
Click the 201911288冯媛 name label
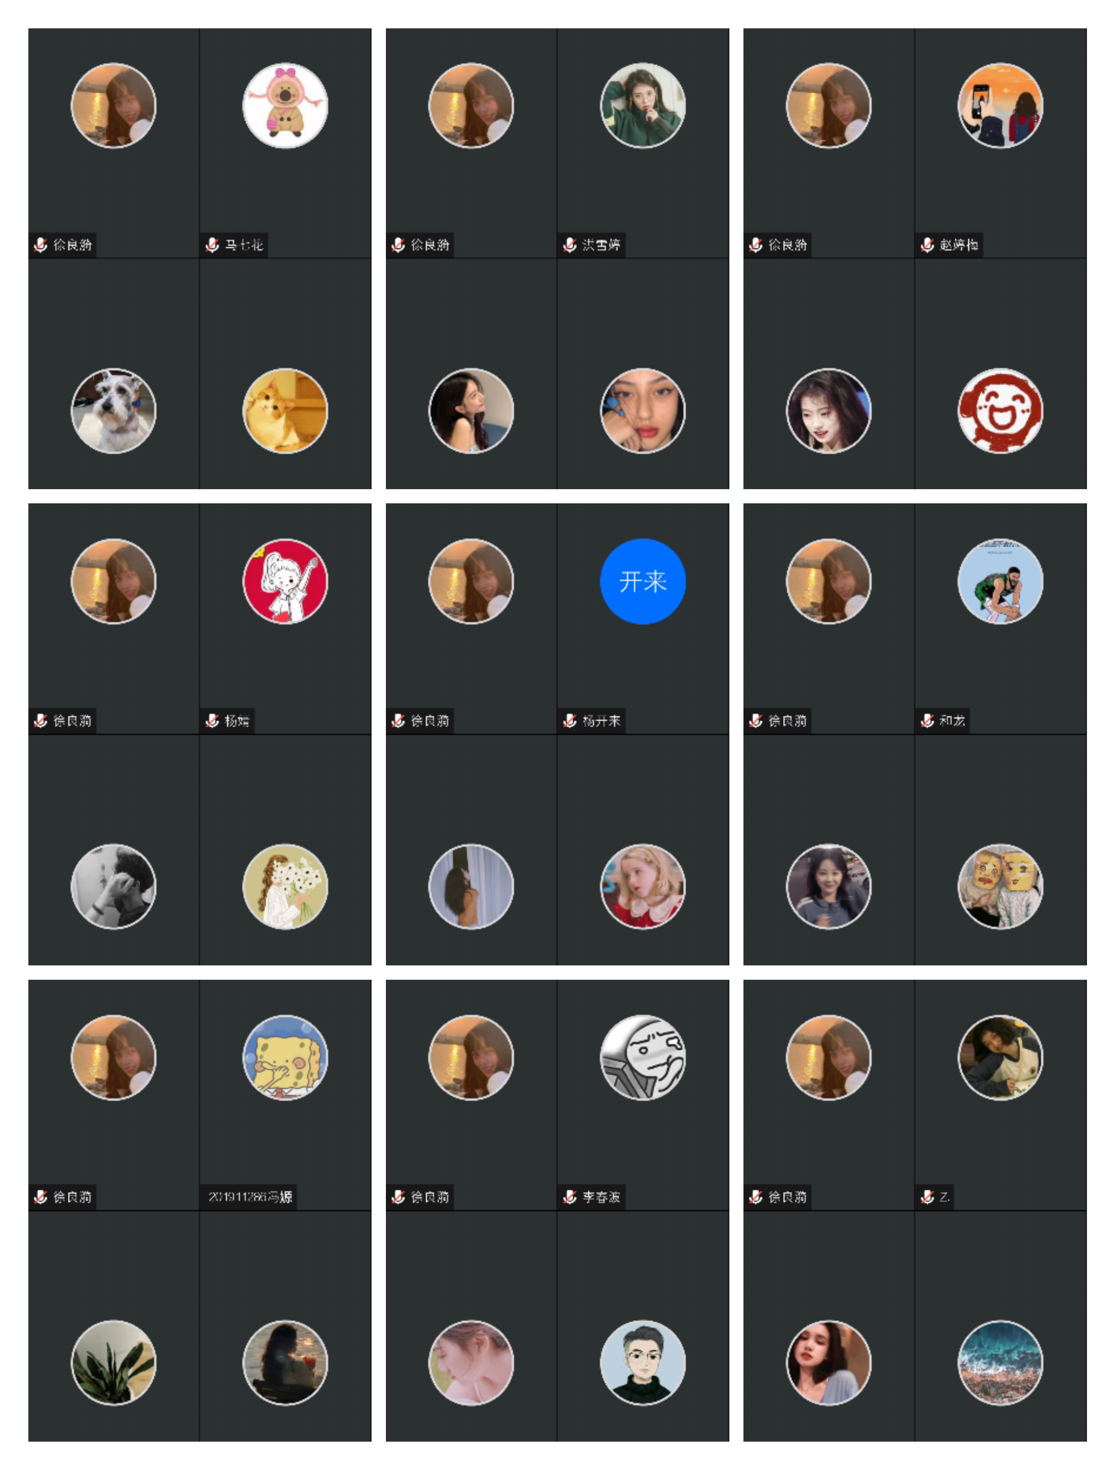(250, 1198)
